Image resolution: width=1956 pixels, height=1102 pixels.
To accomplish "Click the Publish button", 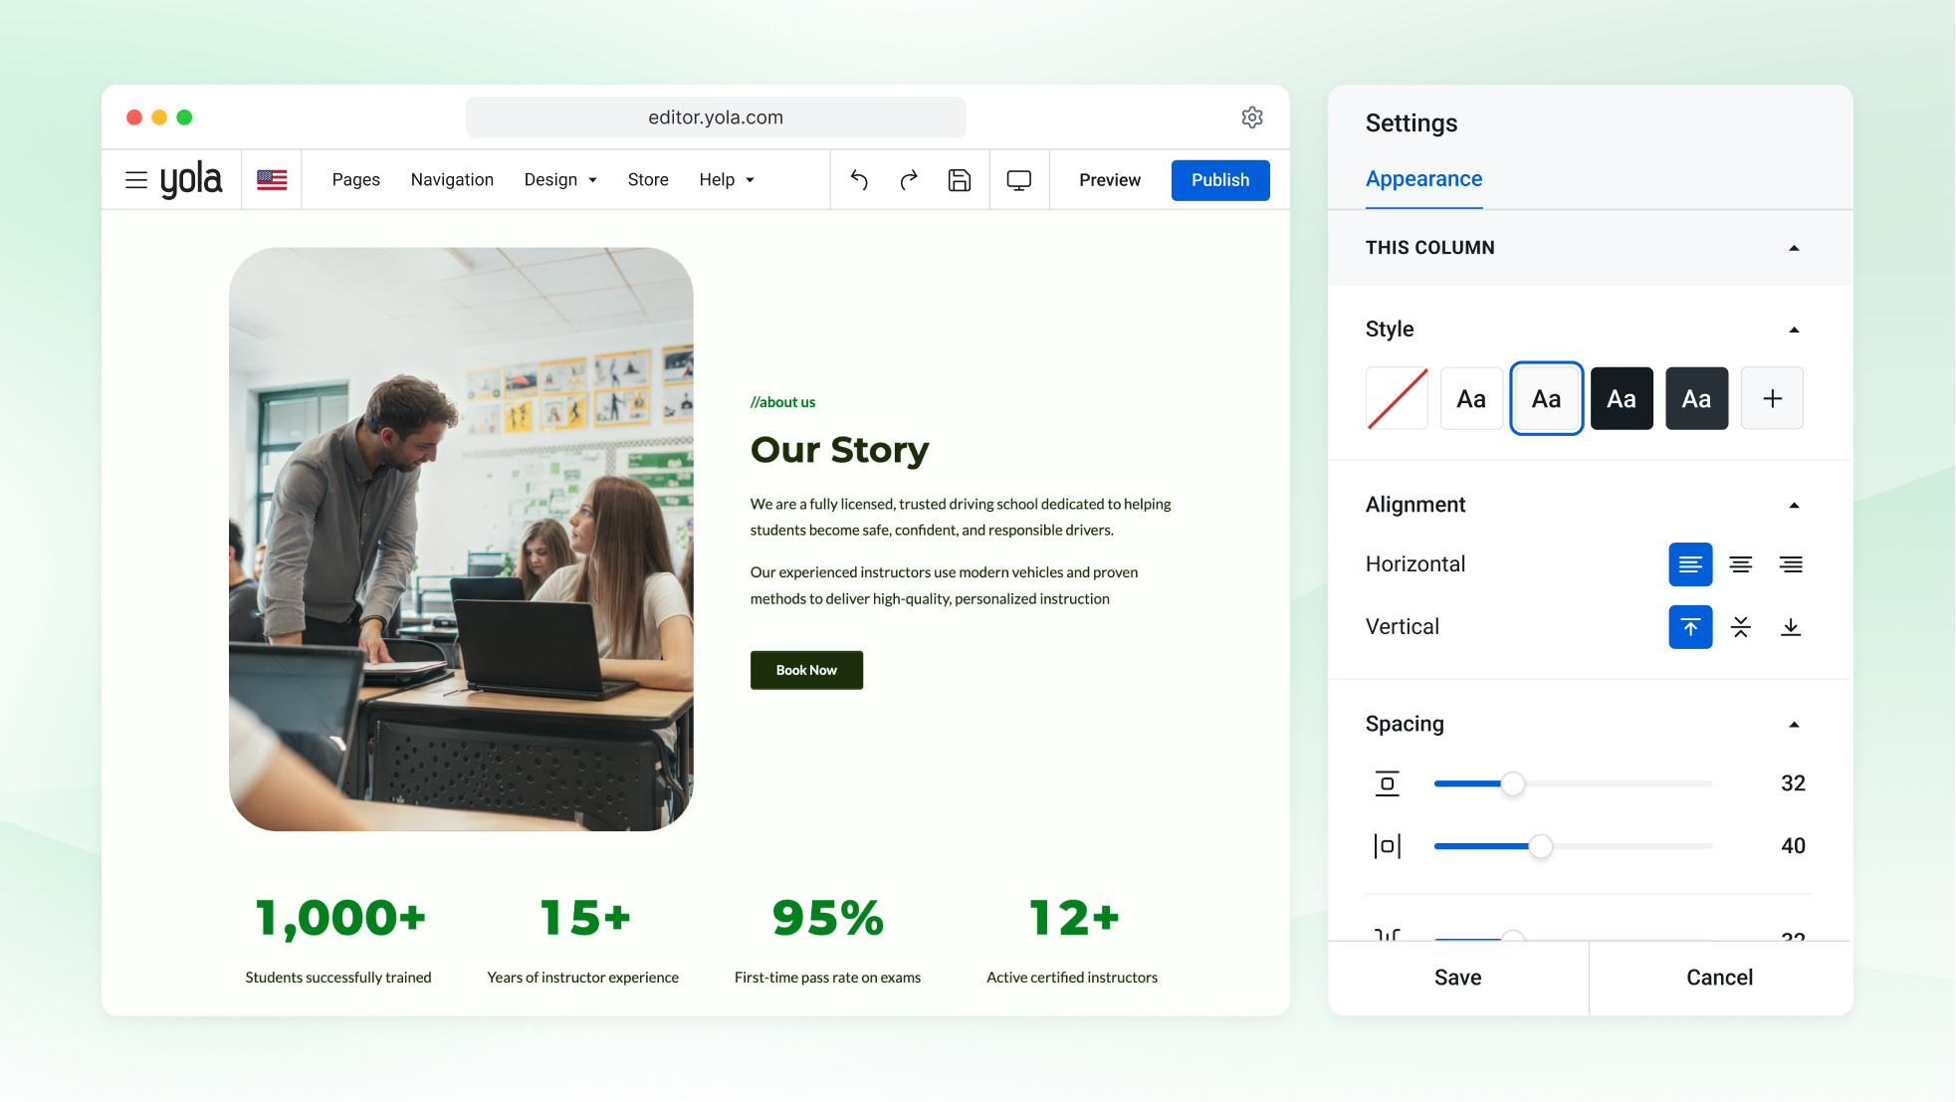I will (x=1220, y=180).
